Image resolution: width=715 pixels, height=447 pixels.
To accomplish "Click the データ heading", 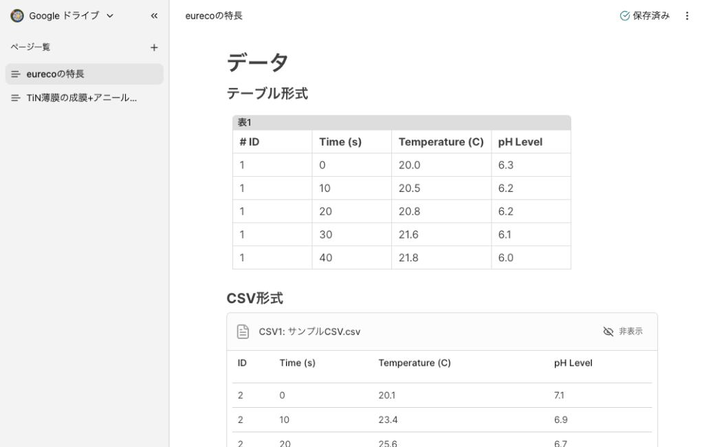I will pyautogui.click(x=257, y=63).
